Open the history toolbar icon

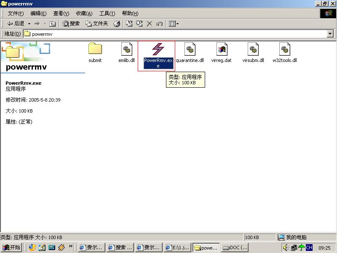click(x=117, y=24)
